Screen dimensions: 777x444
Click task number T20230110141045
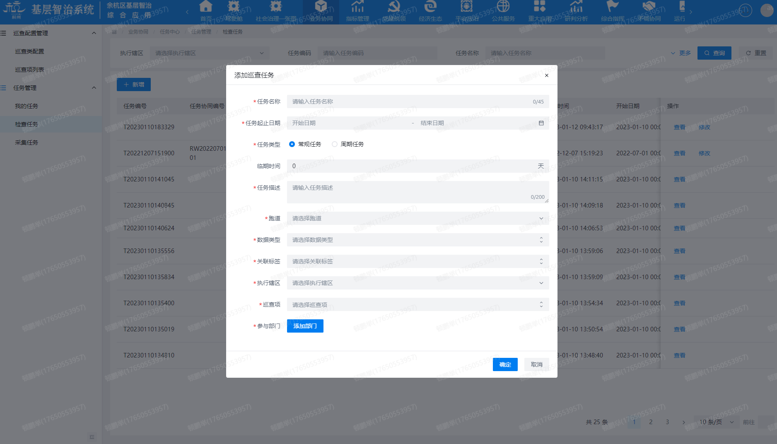(x=149, y=179)
